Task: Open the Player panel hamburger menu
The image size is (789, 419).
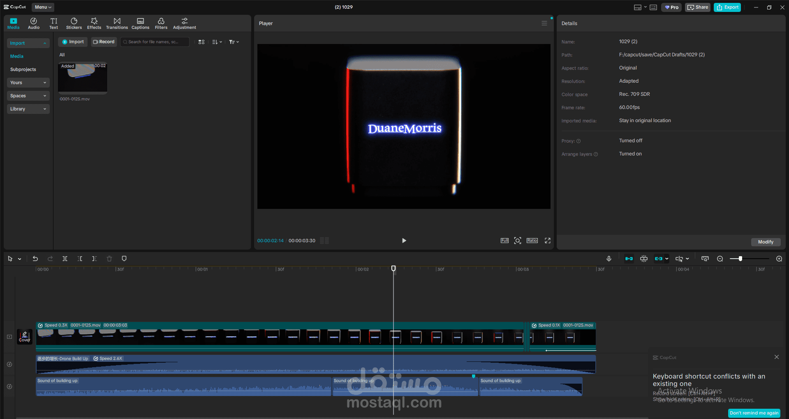Action: click(544, 23)
